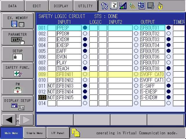Select the EXDSW input in row 003
The width and height of the screenshot is (186, 139).
(x=69, y=39)
